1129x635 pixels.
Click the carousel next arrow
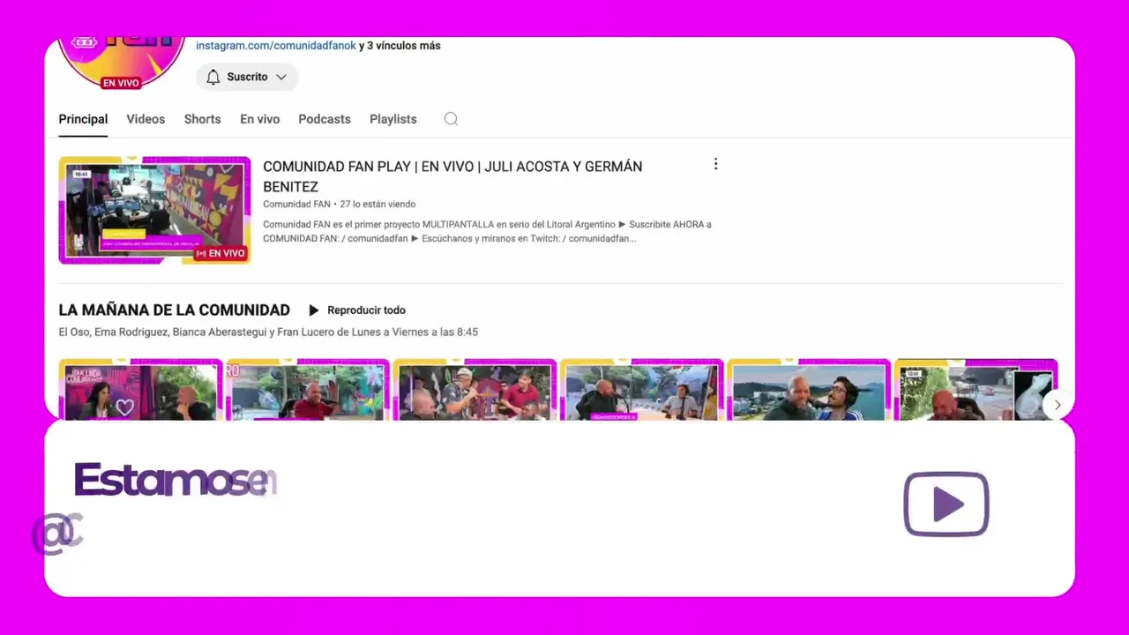tap(1058, 405)
